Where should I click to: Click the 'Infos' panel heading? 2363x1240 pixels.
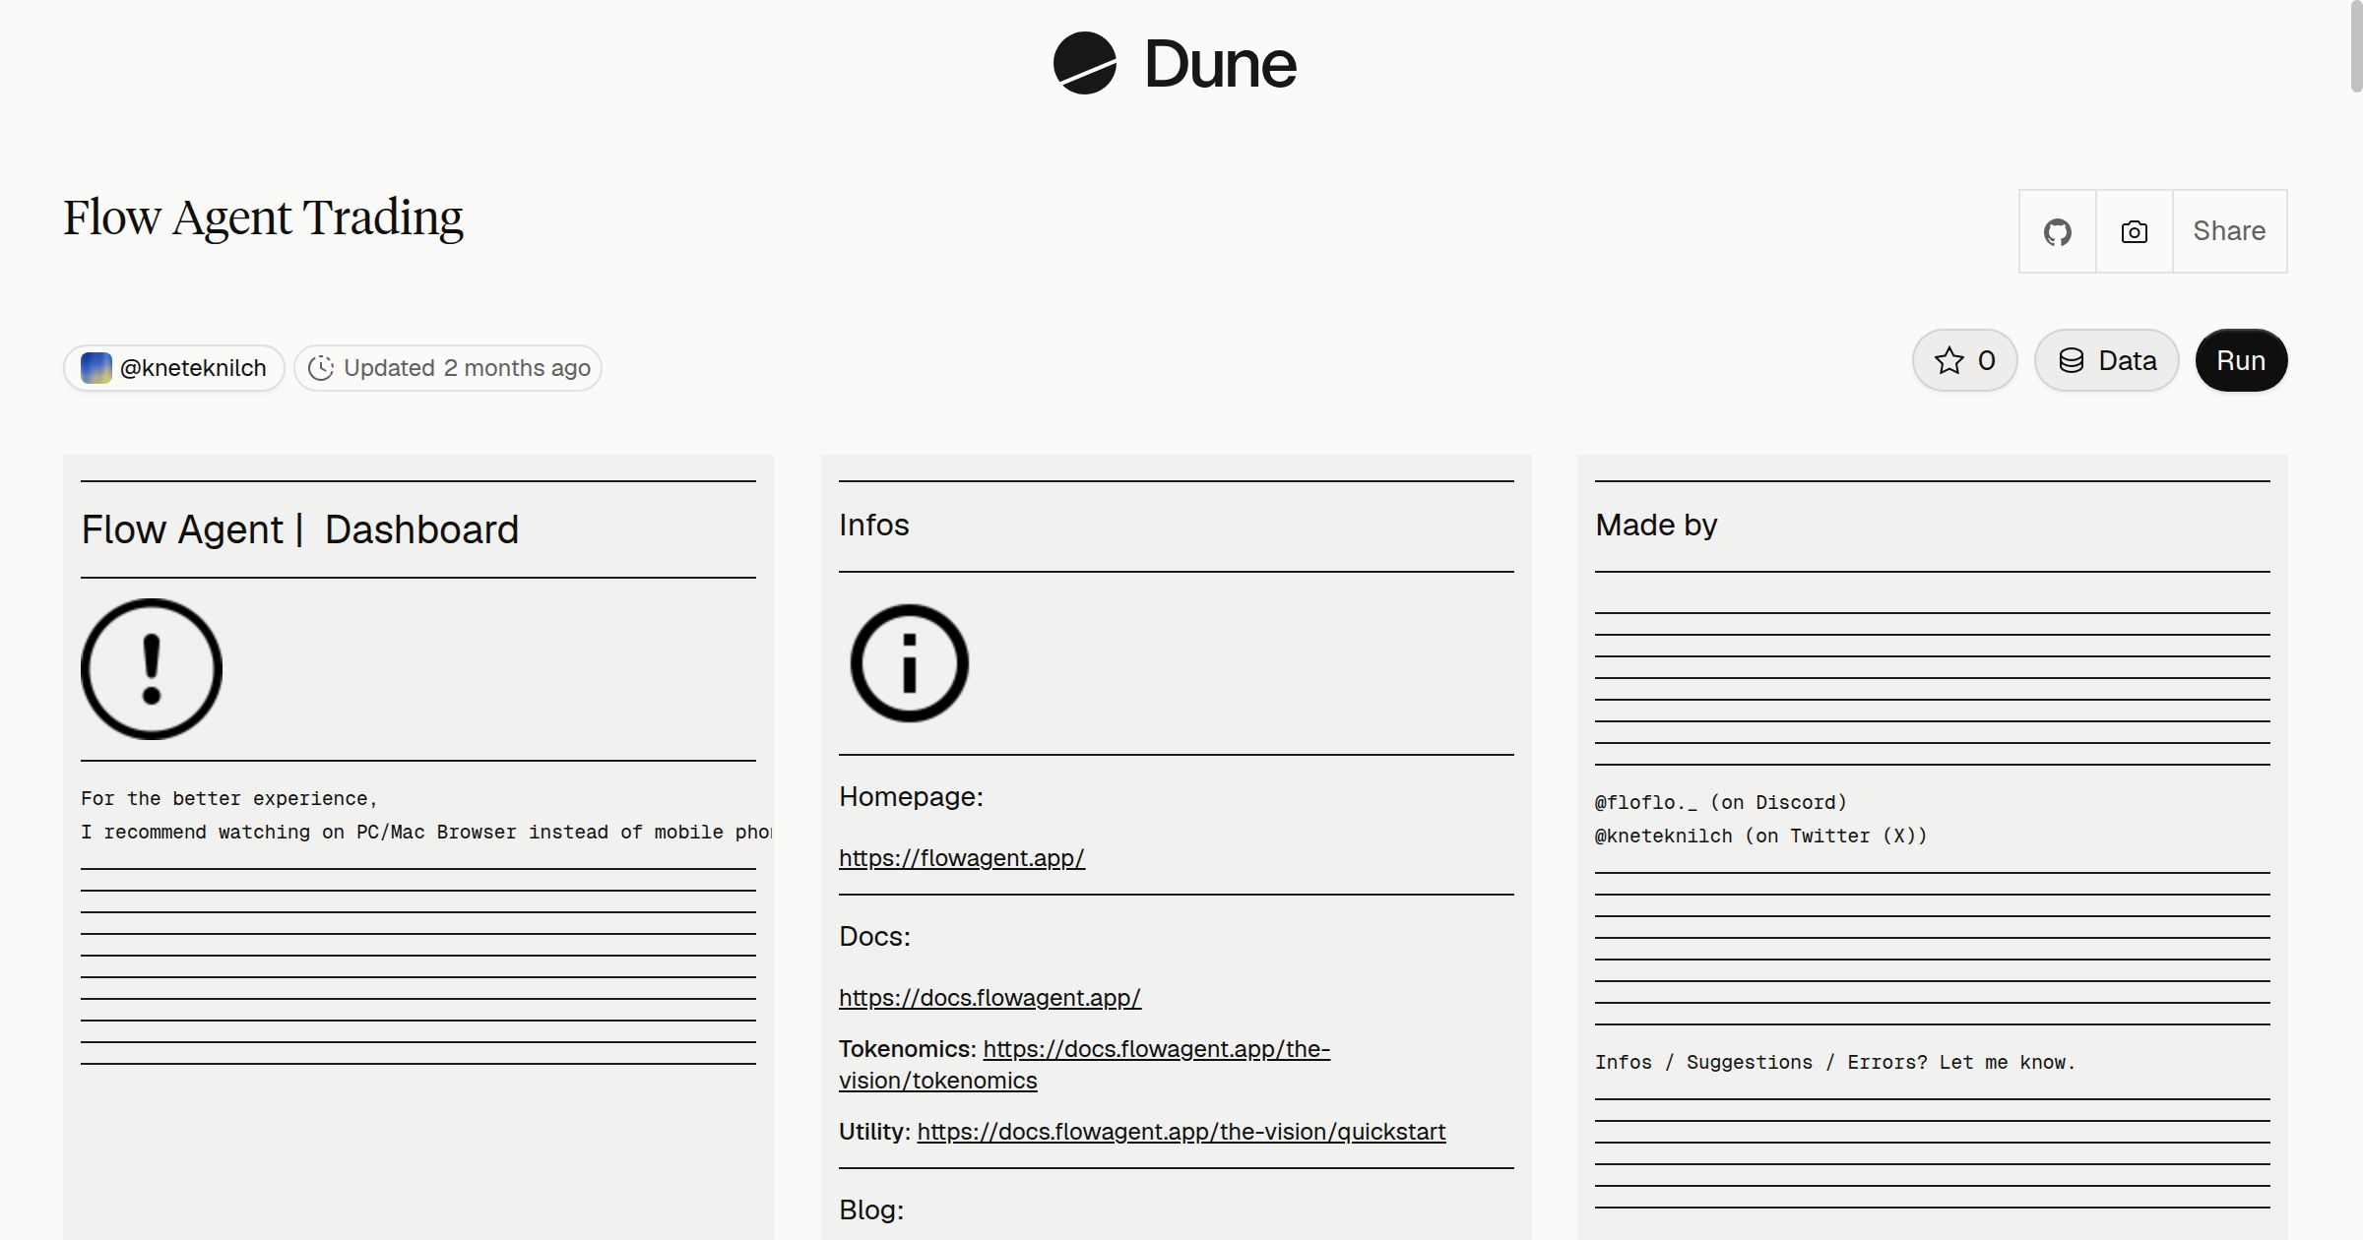pos(874,525)
